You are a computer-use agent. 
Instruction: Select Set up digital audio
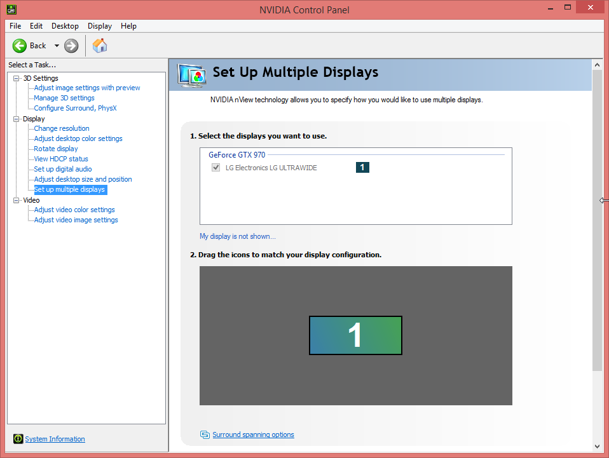pyautogui.click(x=63, y=169)
